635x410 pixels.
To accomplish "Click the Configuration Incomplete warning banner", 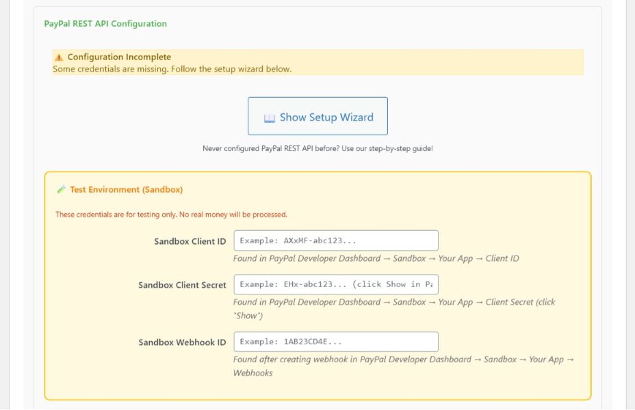I will 317,62.
